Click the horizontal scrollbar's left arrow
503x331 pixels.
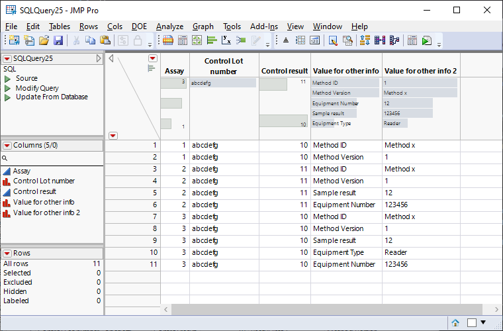click(166, 310)
